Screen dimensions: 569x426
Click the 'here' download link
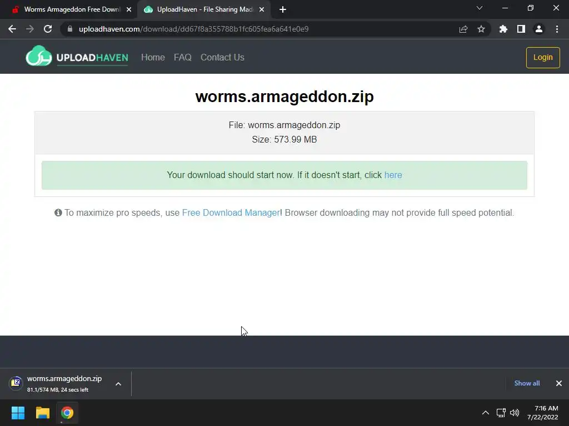(x=393, y=175)
